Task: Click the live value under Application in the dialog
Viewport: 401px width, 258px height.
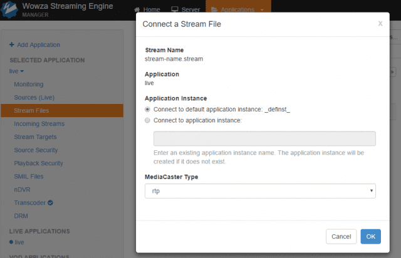Action: click(149, 83)
